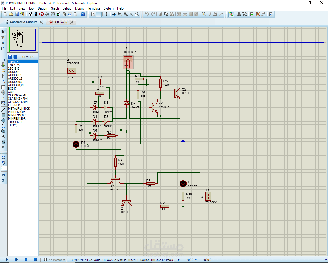Screen dimensions: 328x263
Task: Choose the 2D graphics text tool
Action: [3, 137]
